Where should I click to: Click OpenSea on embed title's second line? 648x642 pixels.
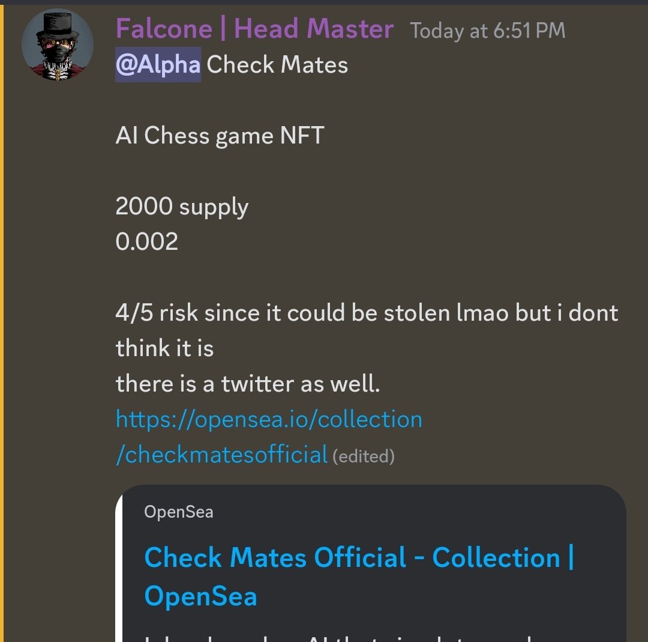coord(201,596)
